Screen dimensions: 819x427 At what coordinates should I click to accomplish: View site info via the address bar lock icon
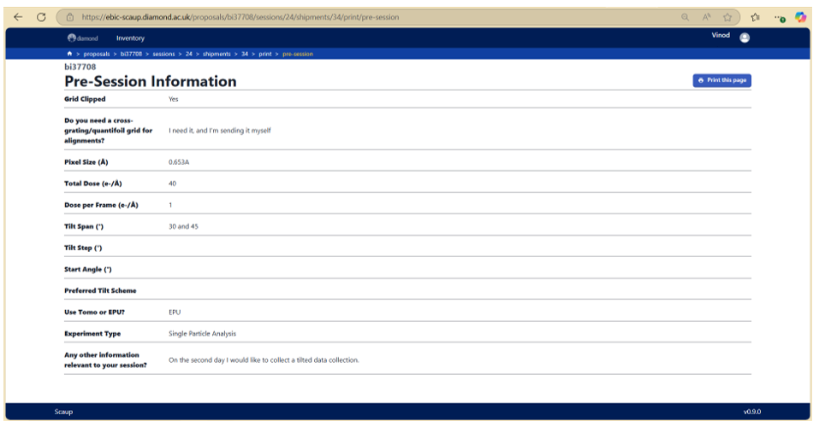(x=70, y=17)
